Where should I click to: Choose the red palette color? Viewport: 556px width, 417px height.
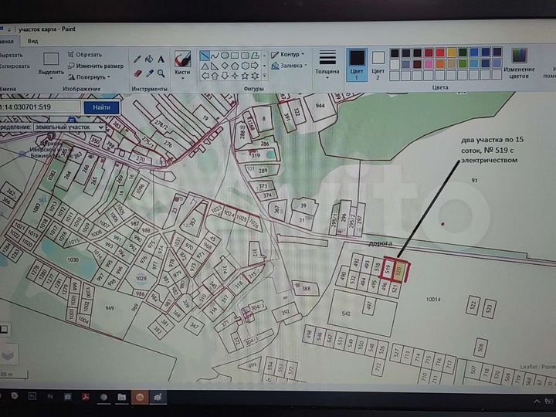(440, 53)
